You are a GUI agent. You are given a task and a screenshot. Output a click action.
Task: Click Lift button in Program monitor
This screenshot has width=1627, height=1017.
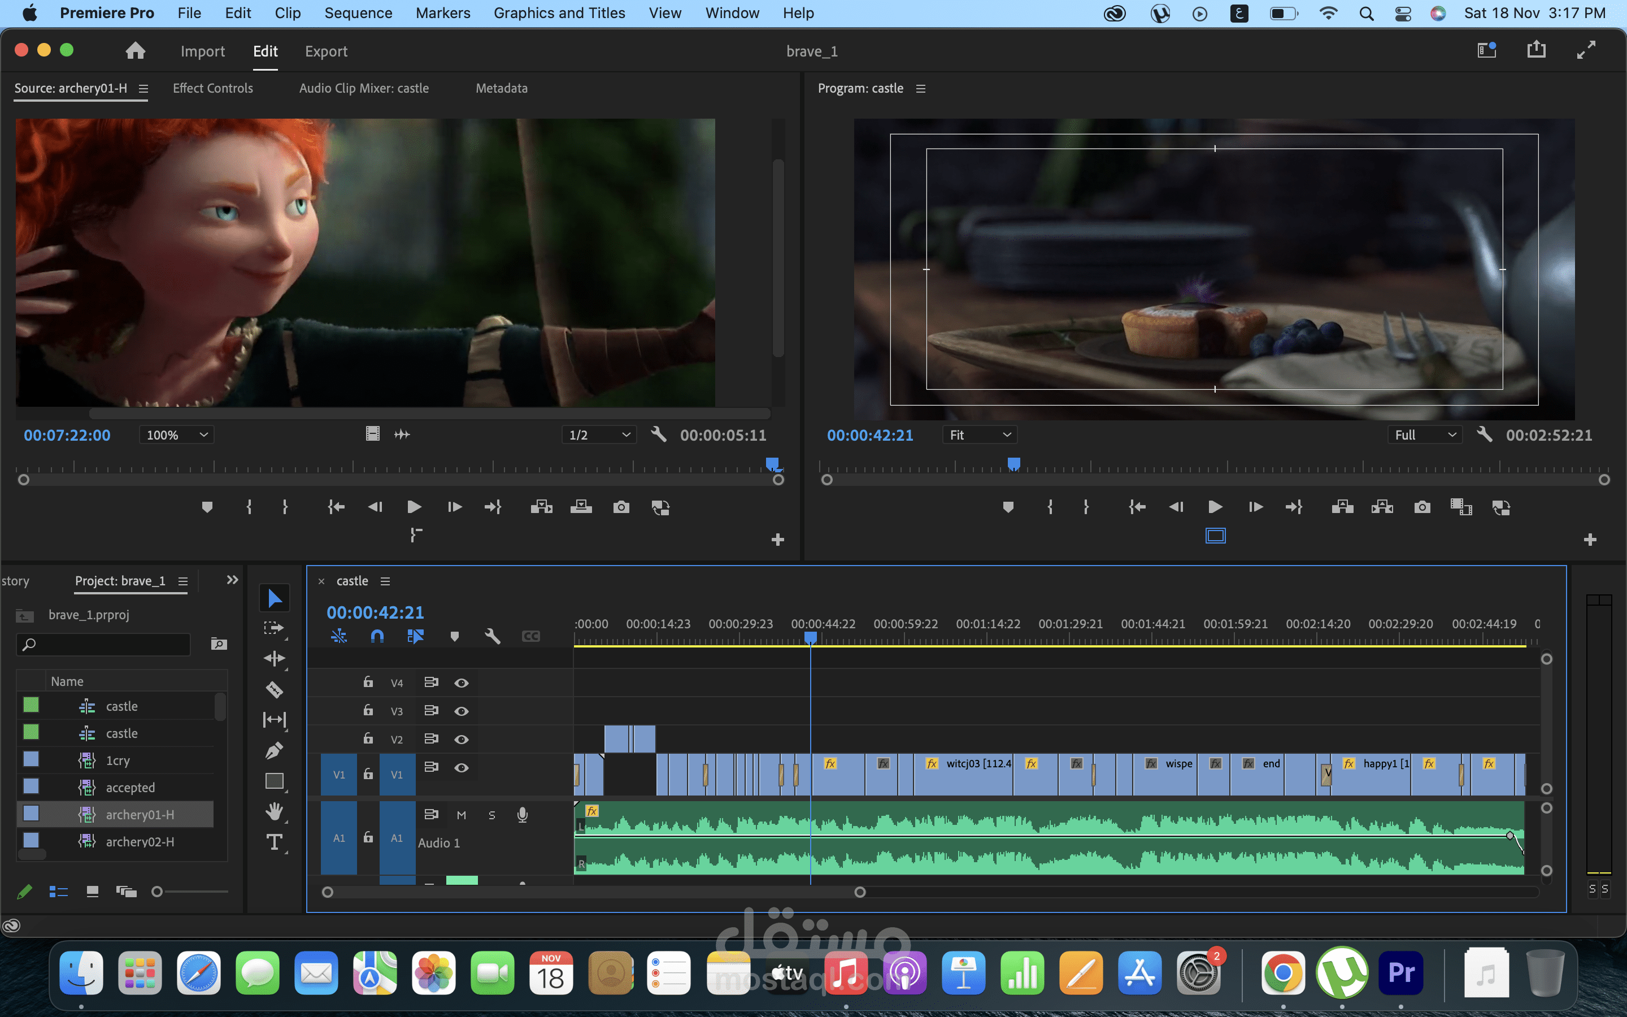click(x=1342, y=507)
